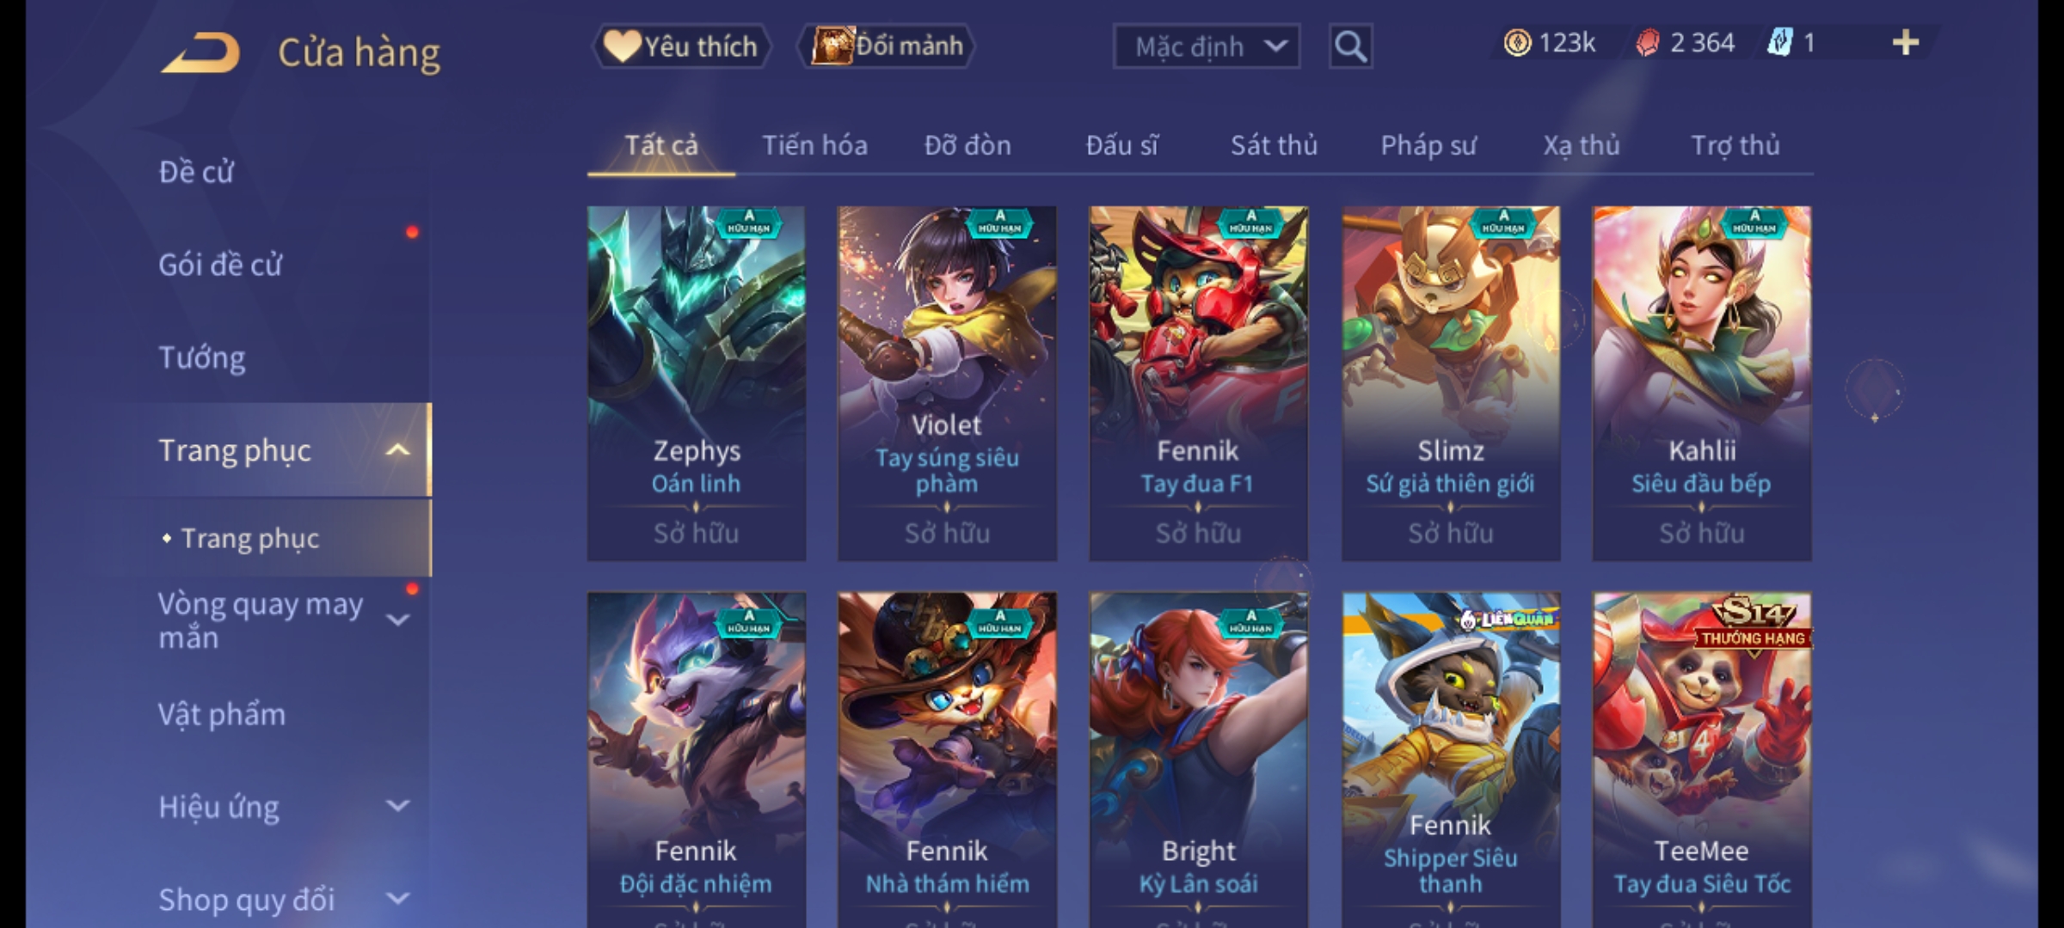This screenshot has height=928, width=2064.
Task: Expand the Hiệu ứng sidebar section
Action: coord(397,806)
